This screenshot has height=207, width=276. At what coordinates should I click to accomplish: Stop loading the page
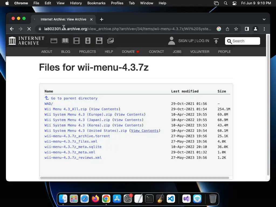tap(29, 29)
